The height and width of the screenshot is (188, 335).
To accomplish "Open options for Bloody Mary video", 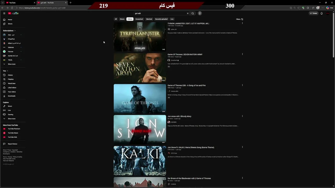I will [242, 116].
